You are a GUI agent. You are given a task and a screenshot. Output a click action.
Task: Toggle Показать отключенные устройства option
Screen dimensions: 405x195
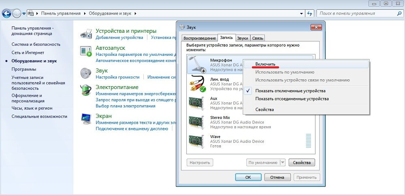(x=290, y=91)
